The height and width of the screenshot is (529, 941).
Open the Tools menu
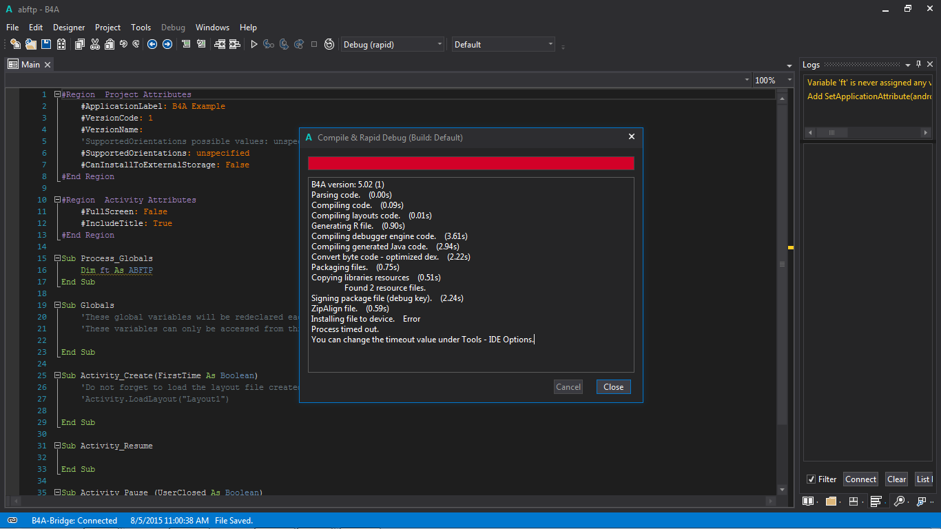tap(141, 28)
